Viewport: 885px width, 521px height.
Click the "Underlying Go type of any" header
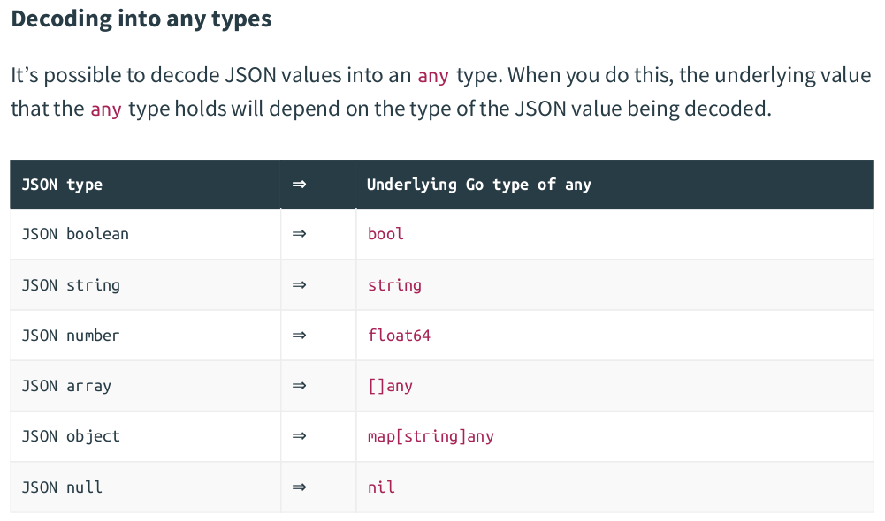click(x=478, y=185)
